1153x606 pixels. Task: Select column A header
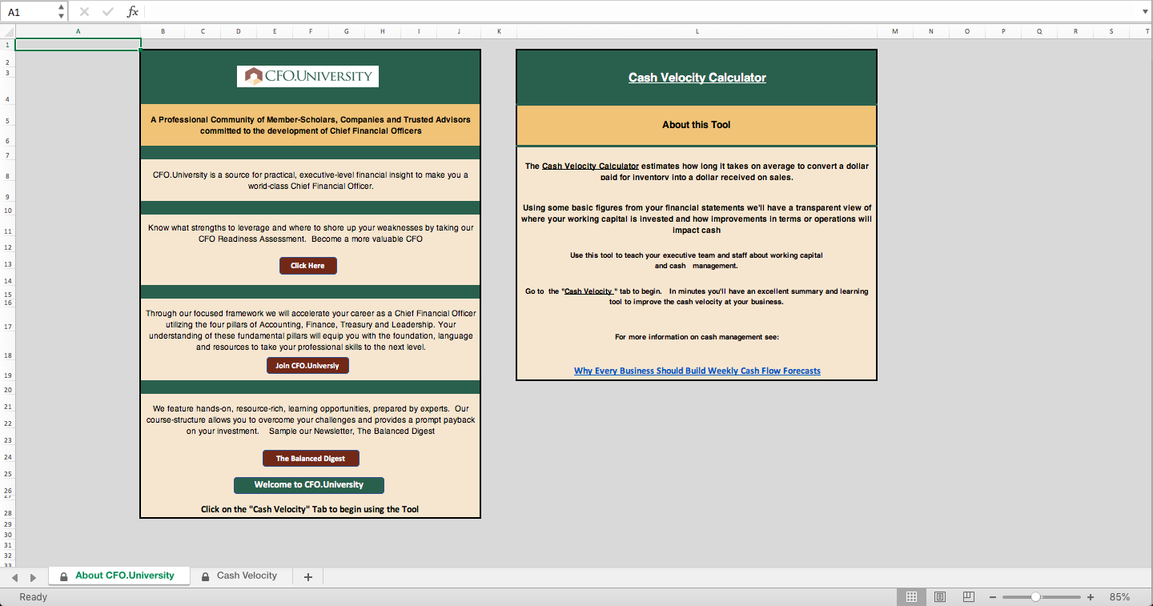click(x=78, y=32)
